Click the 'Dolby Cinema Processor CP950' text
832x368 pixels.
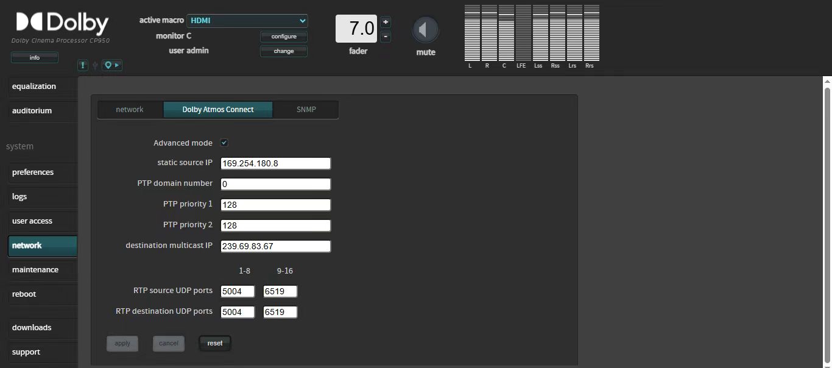click(60, 41)
